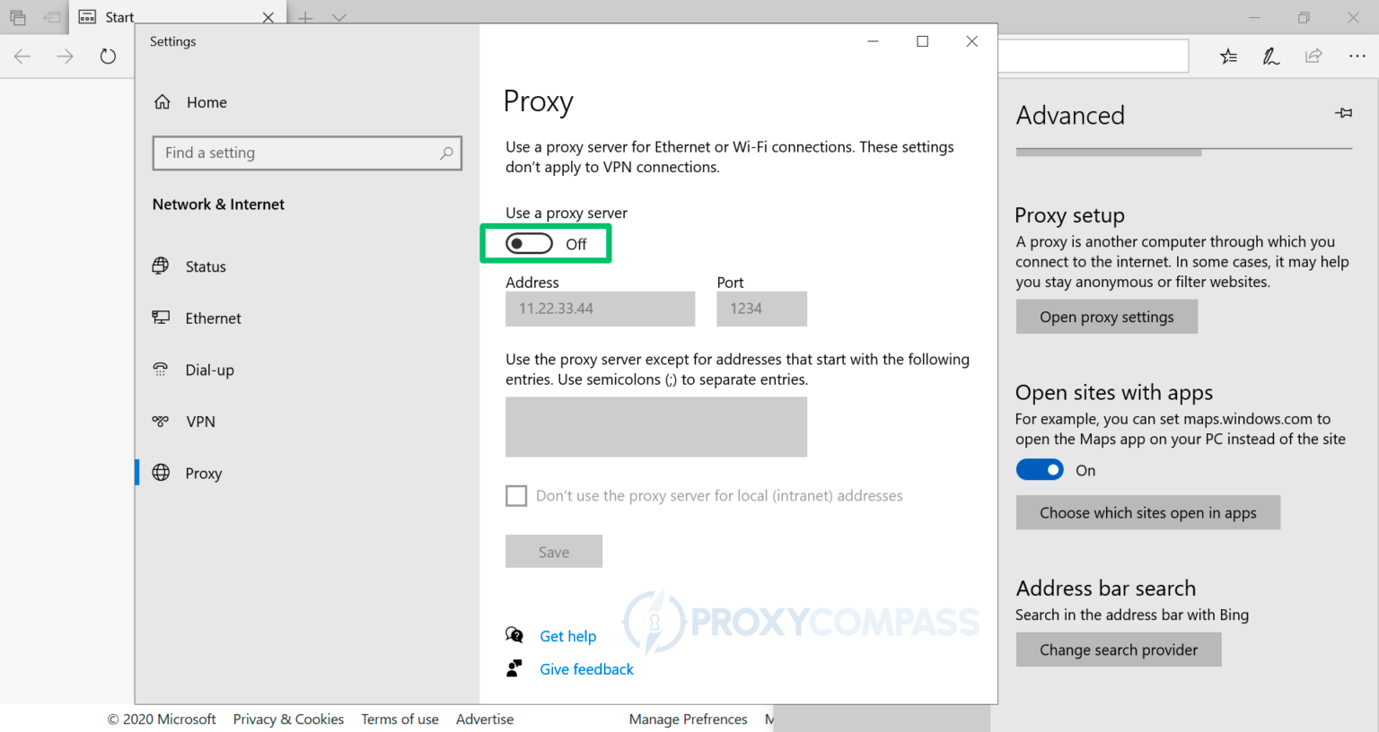Screen dimensions: 1379x732
Task: Disable the Open sites with apps toggle
Action: (x=1040, y=469)
